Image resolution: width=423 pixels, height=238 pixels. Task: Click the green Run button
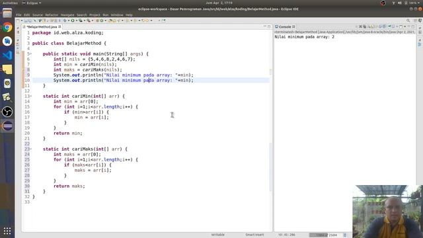point(73,20)
